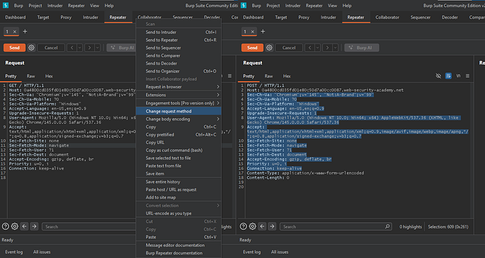Expand Extensions submenu

179,95
